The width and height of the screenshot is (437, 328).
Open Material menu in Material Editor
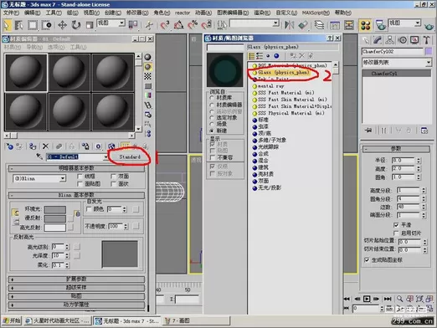13,47
